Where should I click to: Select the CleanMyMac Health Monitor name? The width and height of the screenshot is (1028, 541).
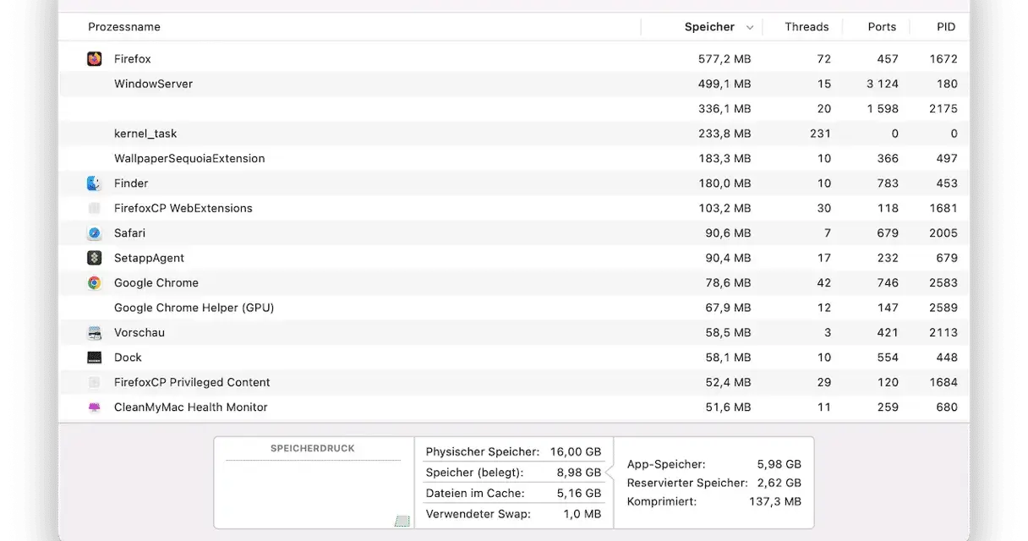[x=191, y=407]
